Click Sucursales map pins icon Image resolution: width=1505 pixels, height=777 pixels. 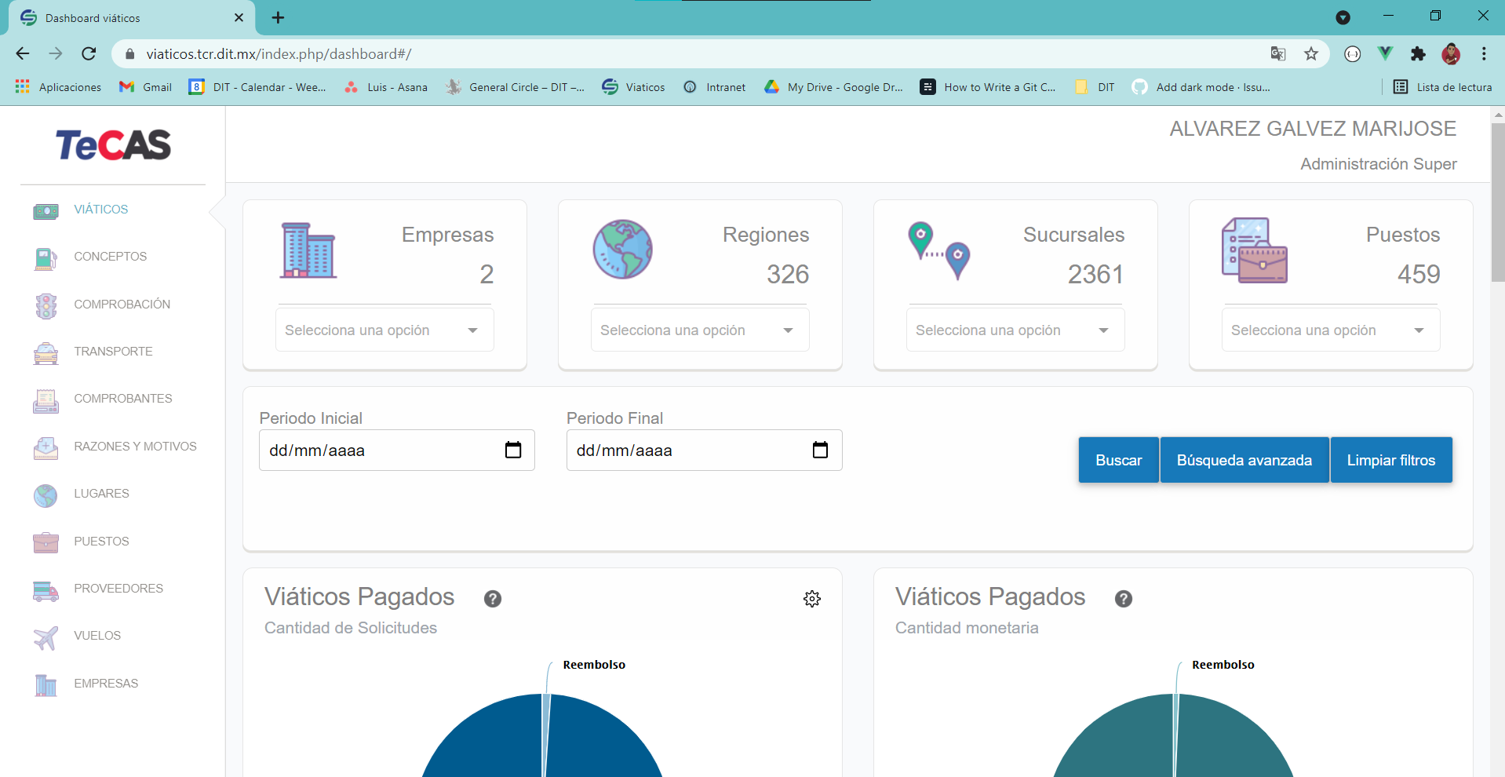pos(939,250)
